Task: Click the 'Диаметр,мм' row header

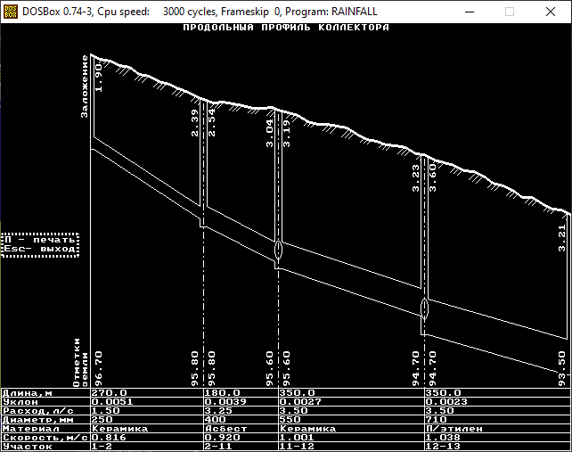Action: (38, 420)
